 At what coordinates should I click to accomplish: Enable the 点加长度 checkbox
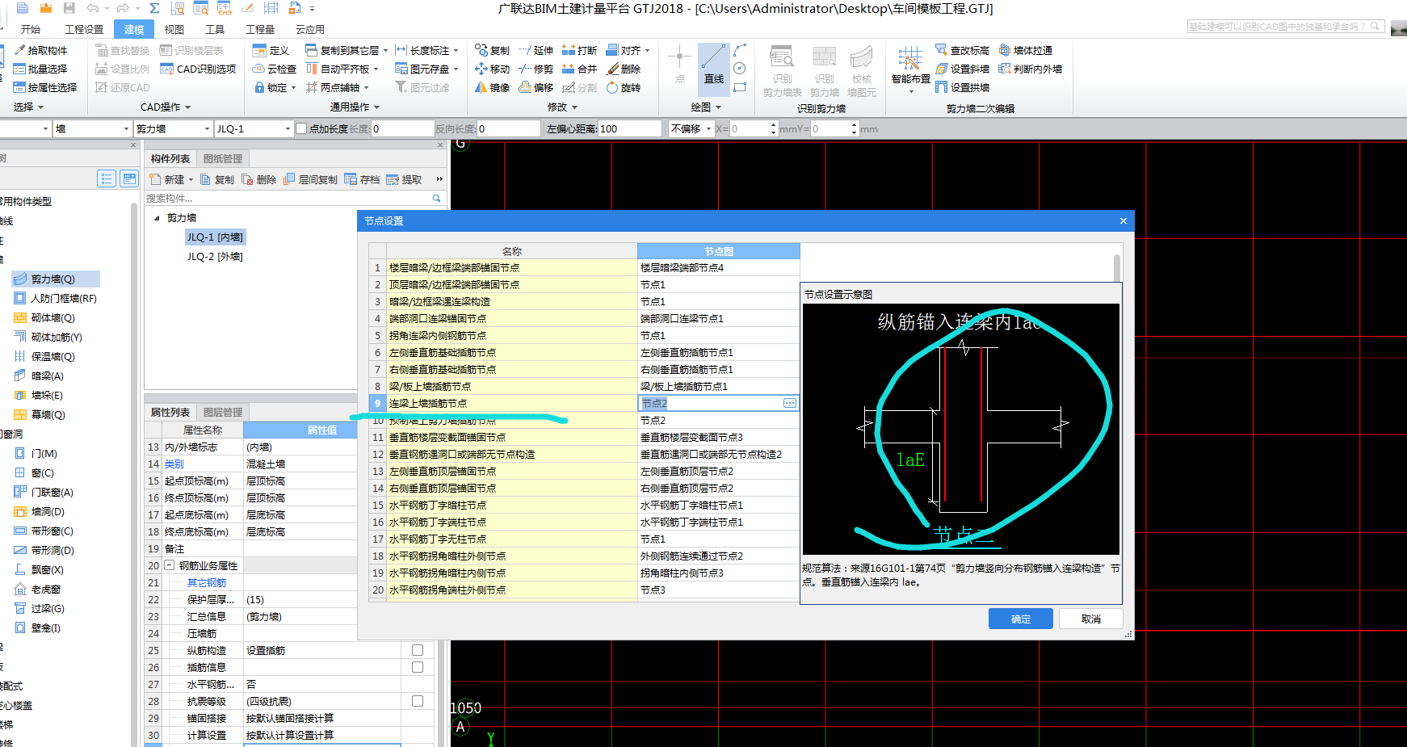pyautogui.click(x=301, y=128)
